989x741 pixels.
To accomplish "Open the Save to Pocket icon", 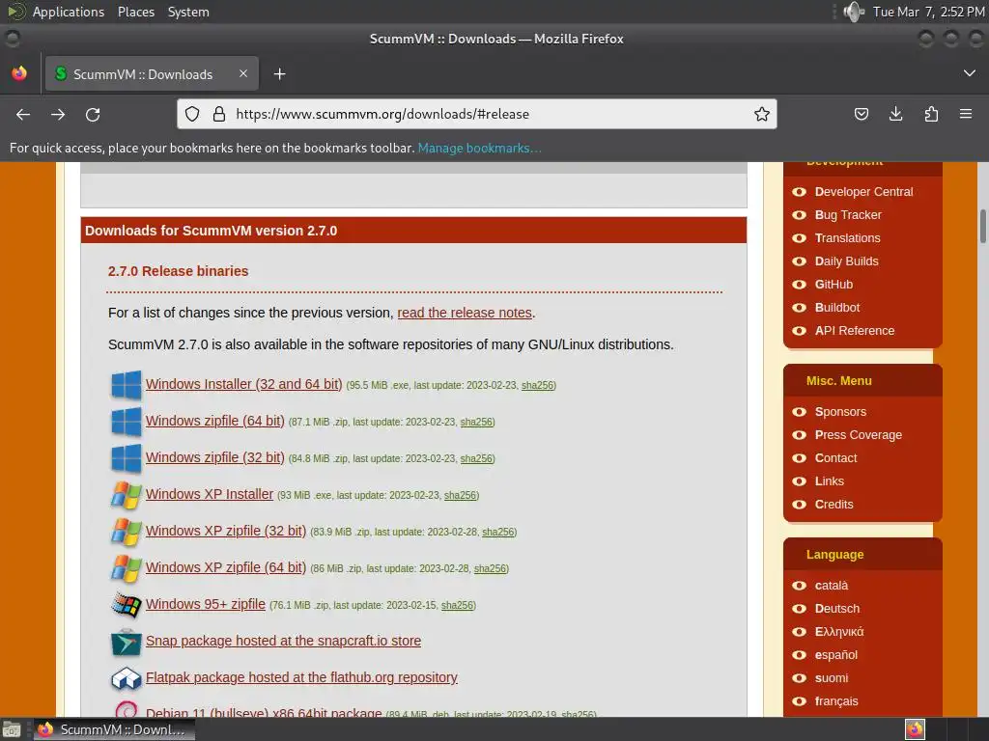I will [861, 114].
